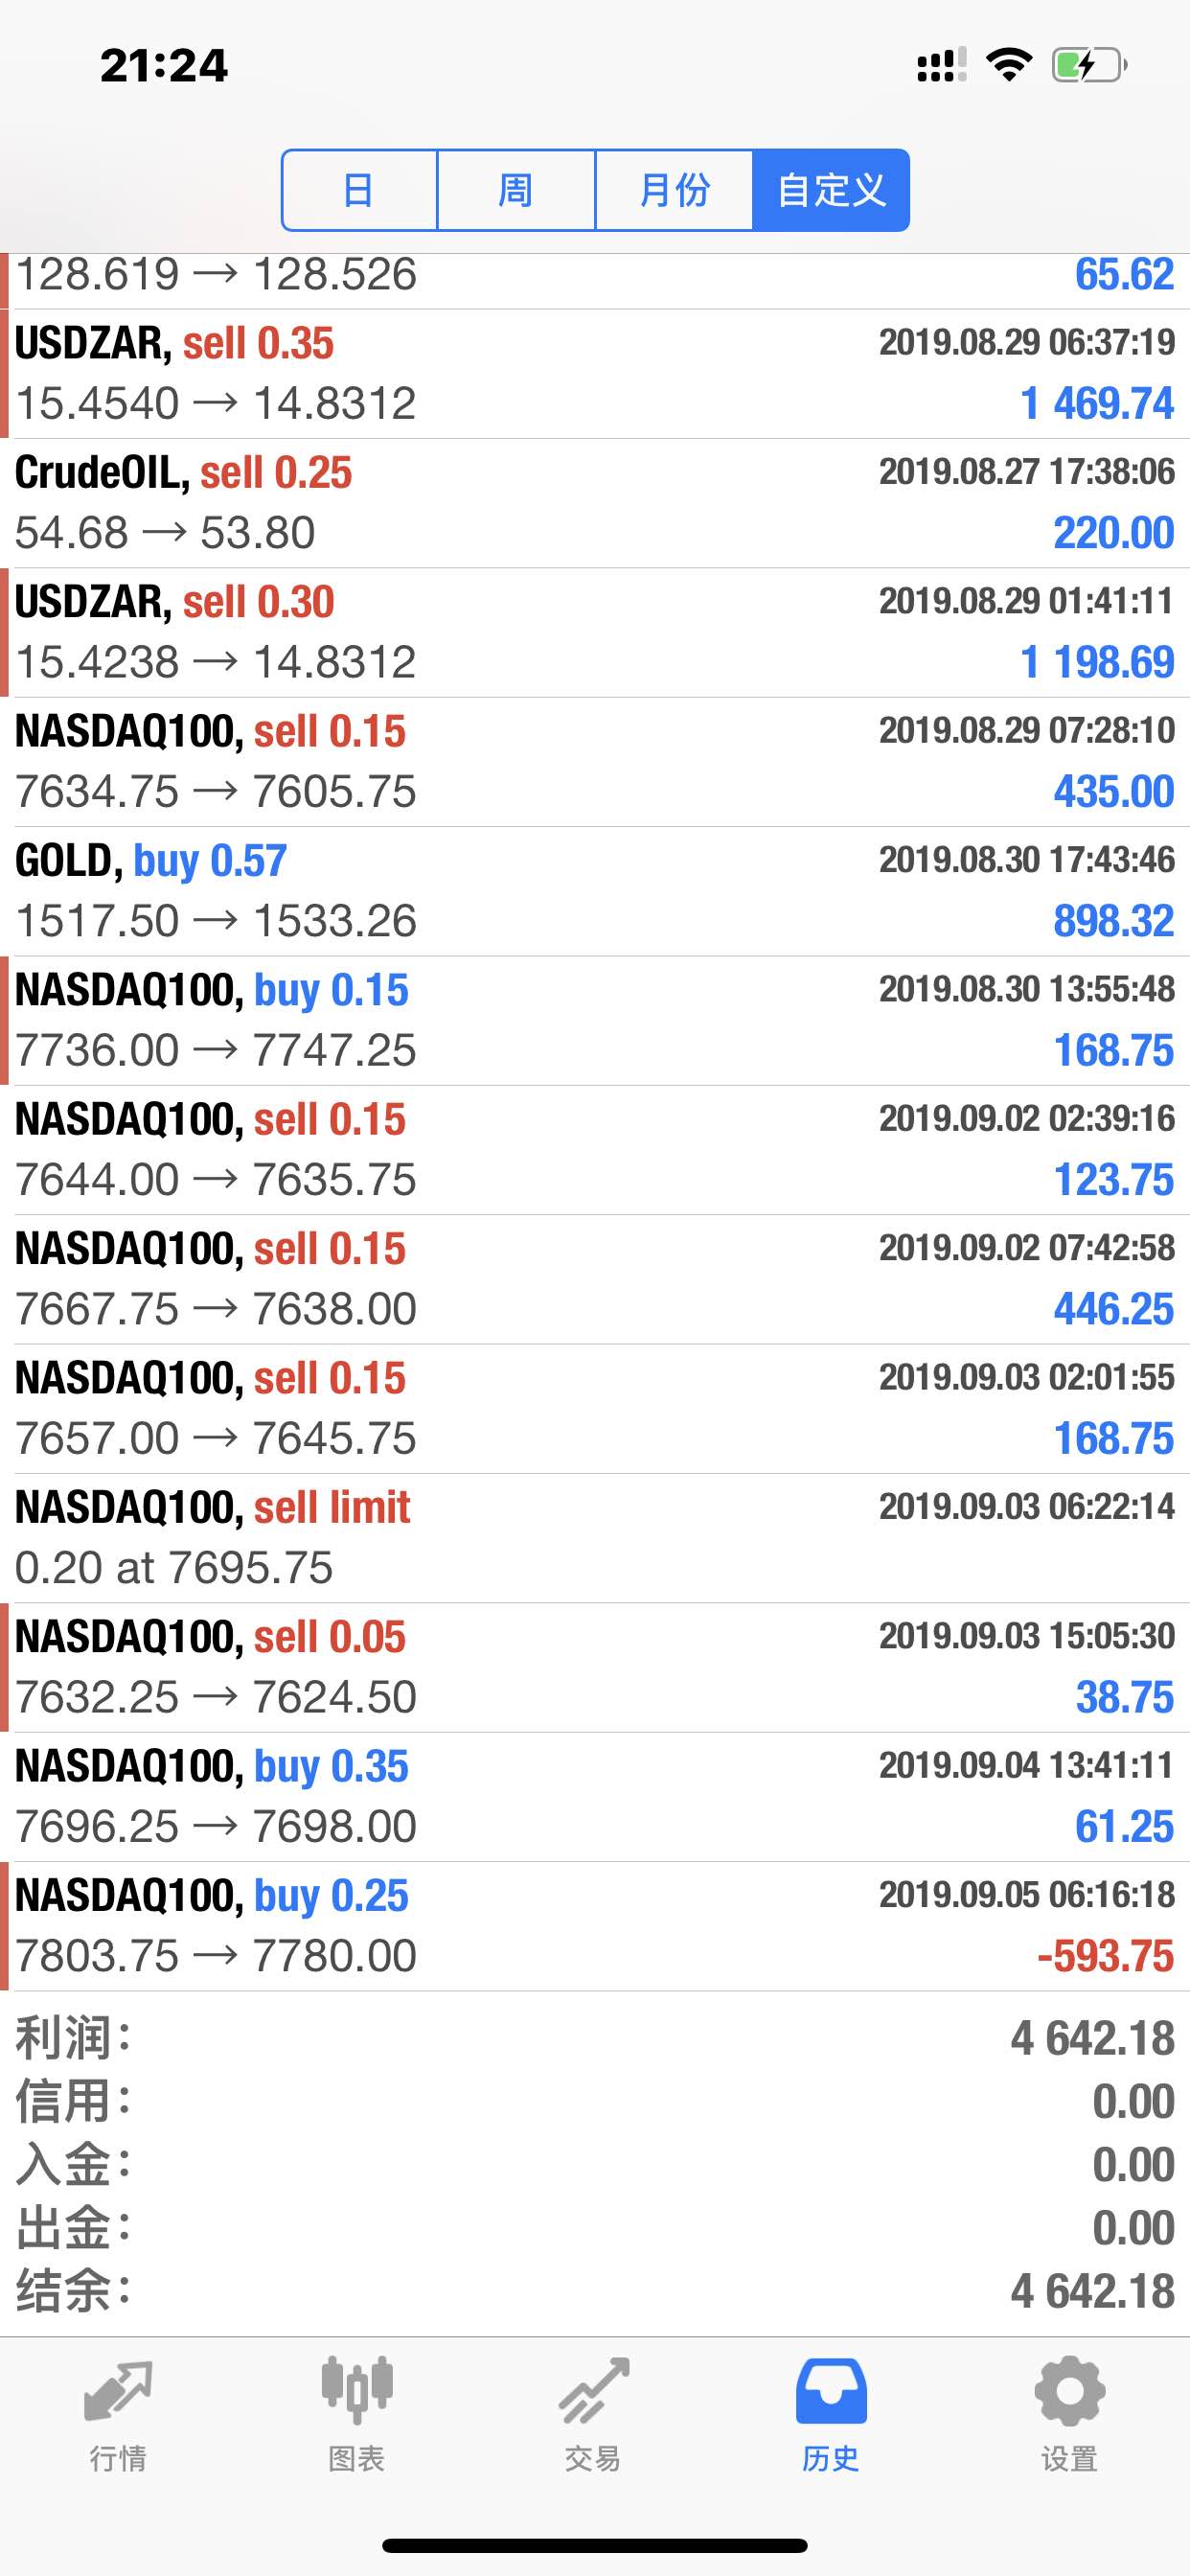Open the USDZAR sell 0.35 trade

595,373
